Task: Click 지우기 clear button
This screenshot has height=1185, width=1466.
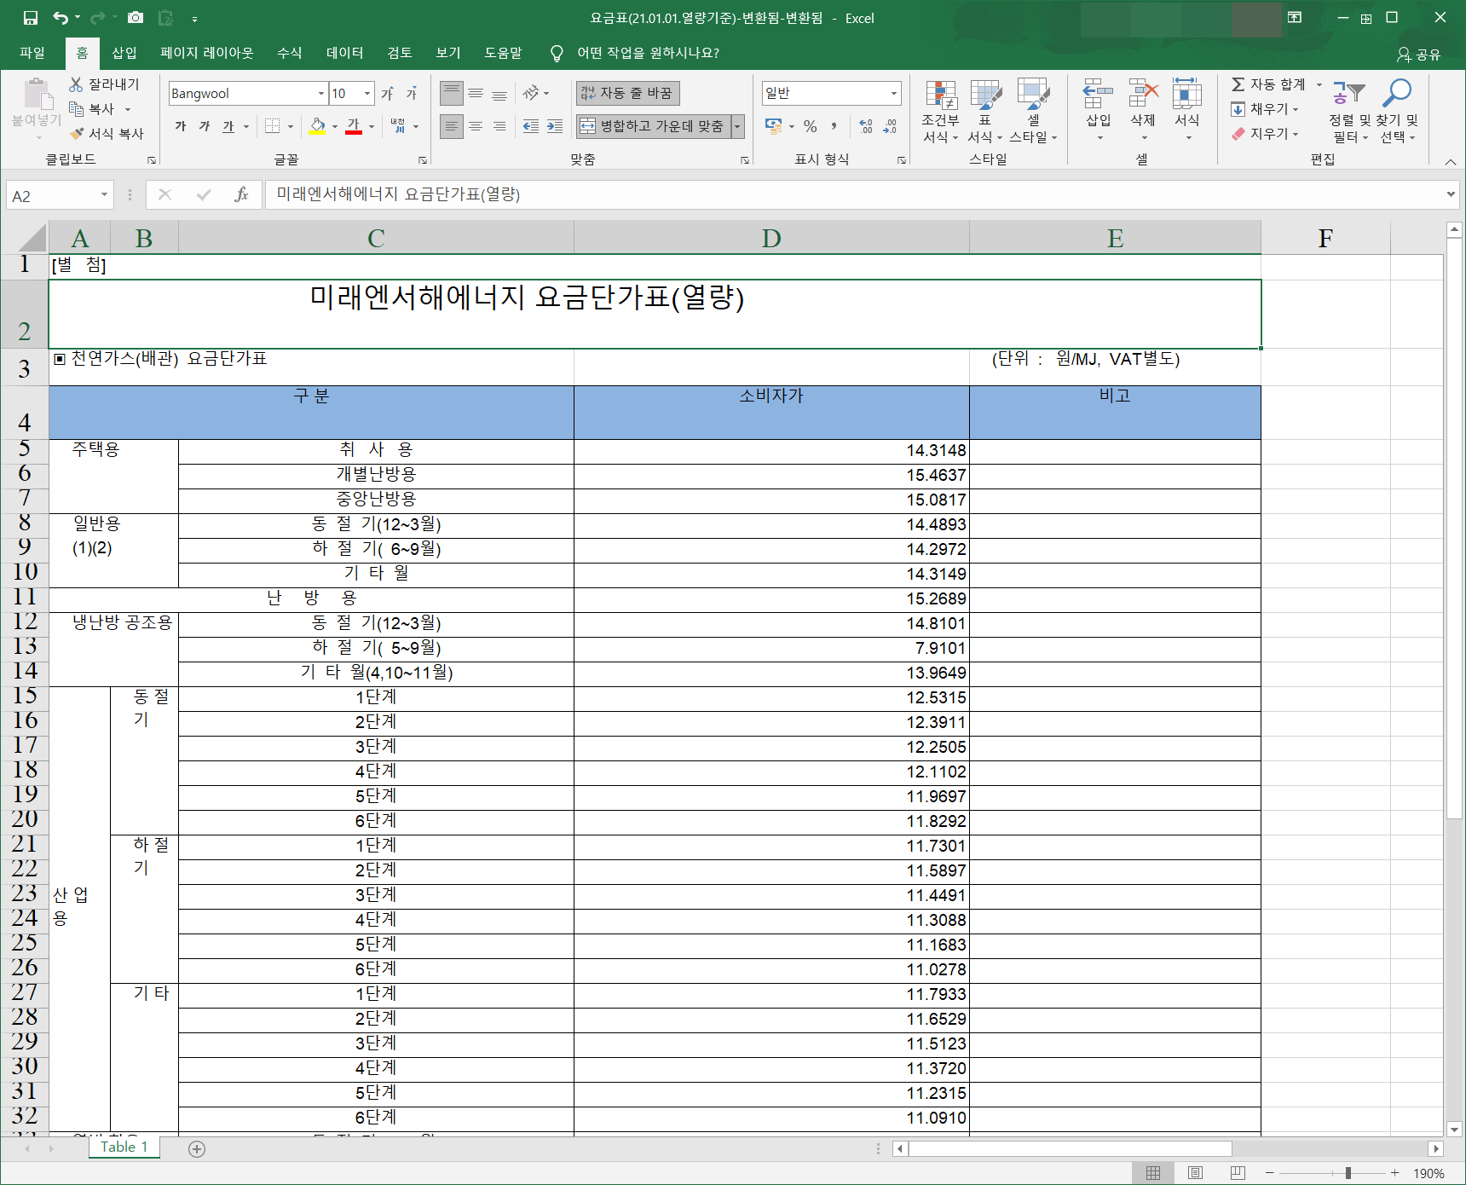Action: [1266, 134]
